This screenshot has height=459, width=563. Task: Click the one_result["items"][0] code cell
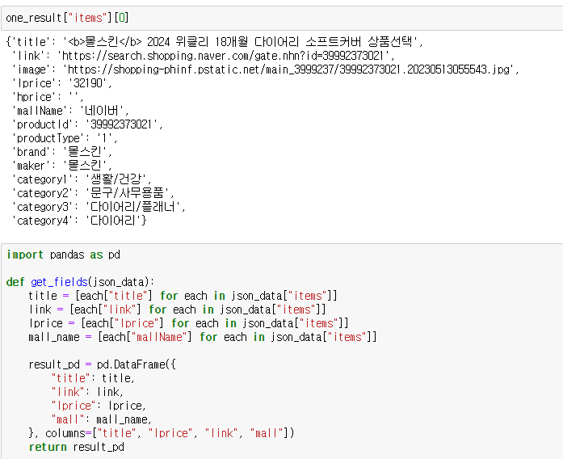282,18
